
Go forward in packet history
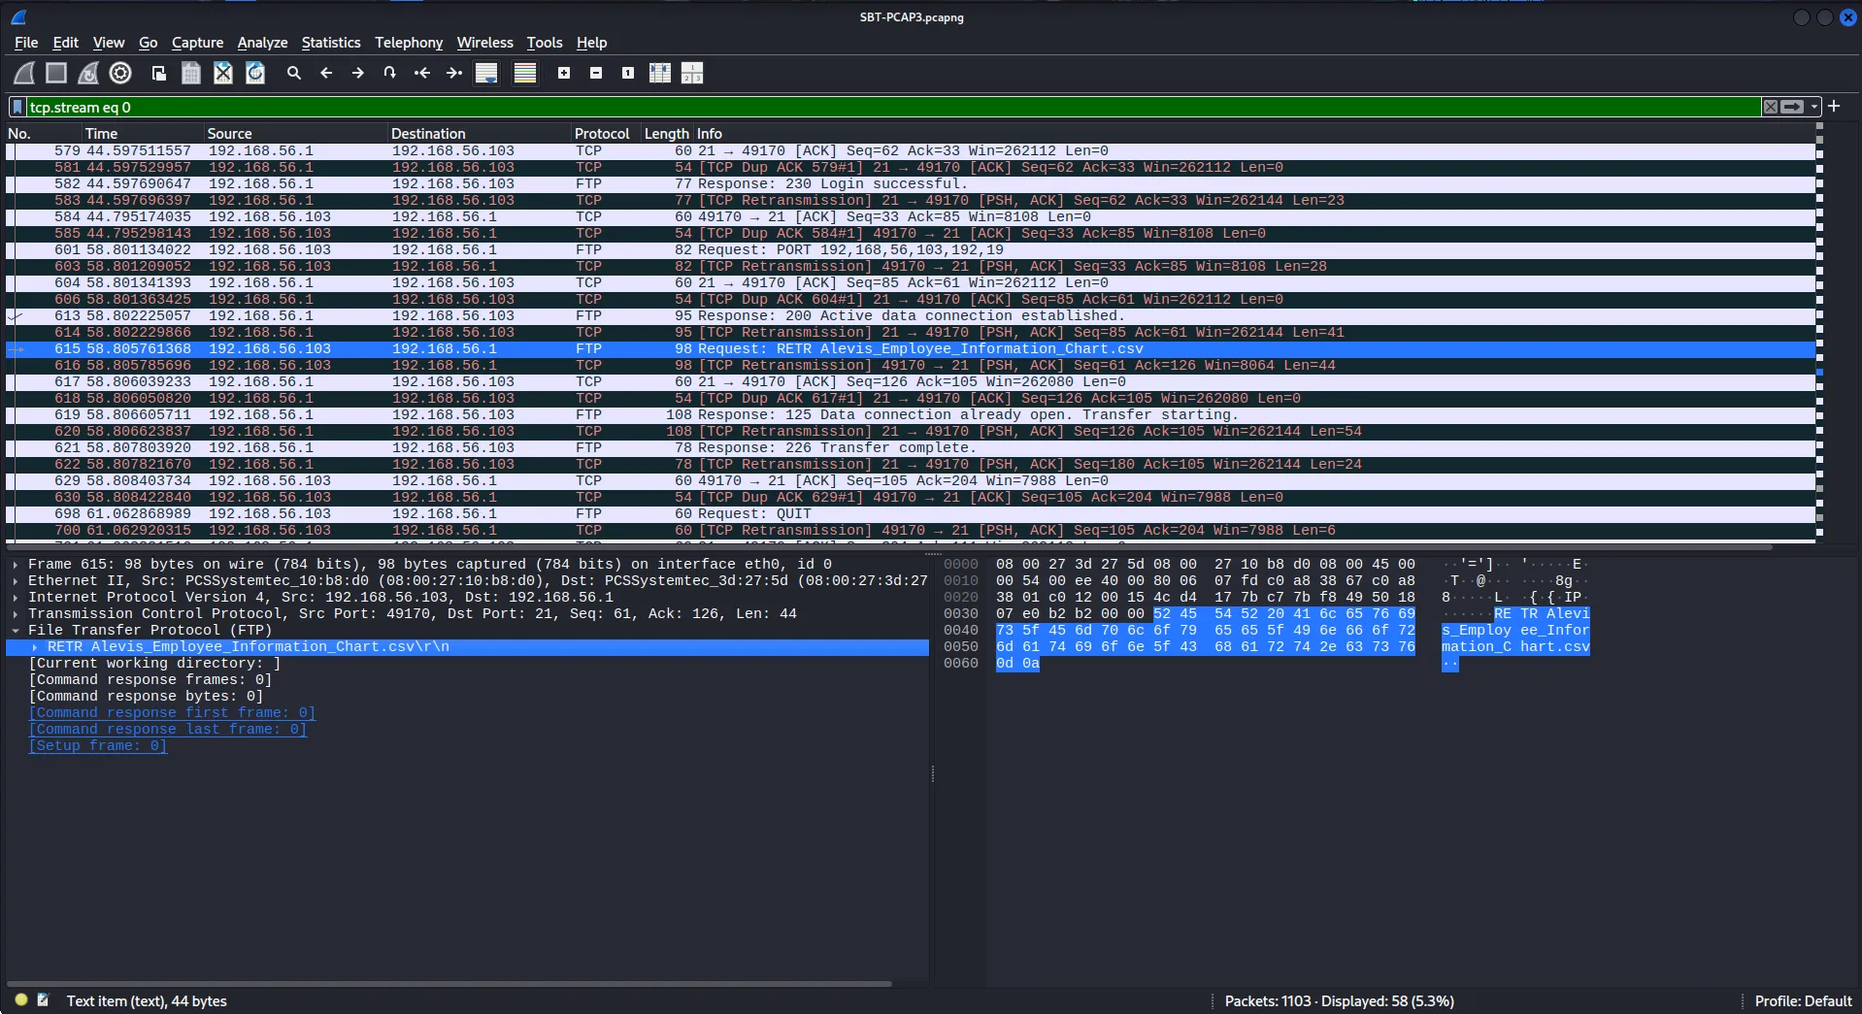[x=358, y=73]
